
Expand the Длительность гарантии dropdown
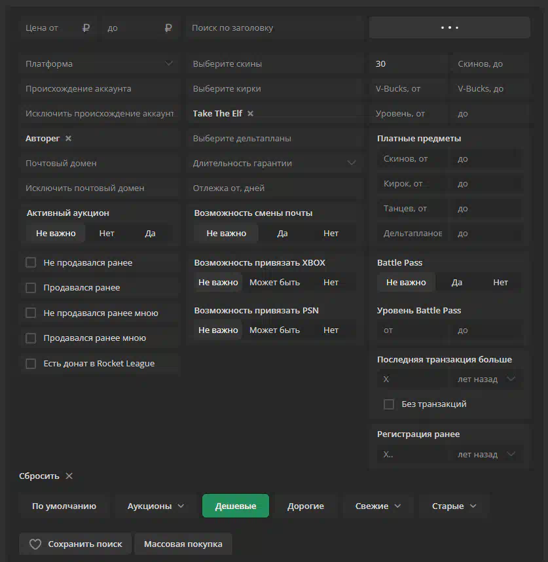275,163
